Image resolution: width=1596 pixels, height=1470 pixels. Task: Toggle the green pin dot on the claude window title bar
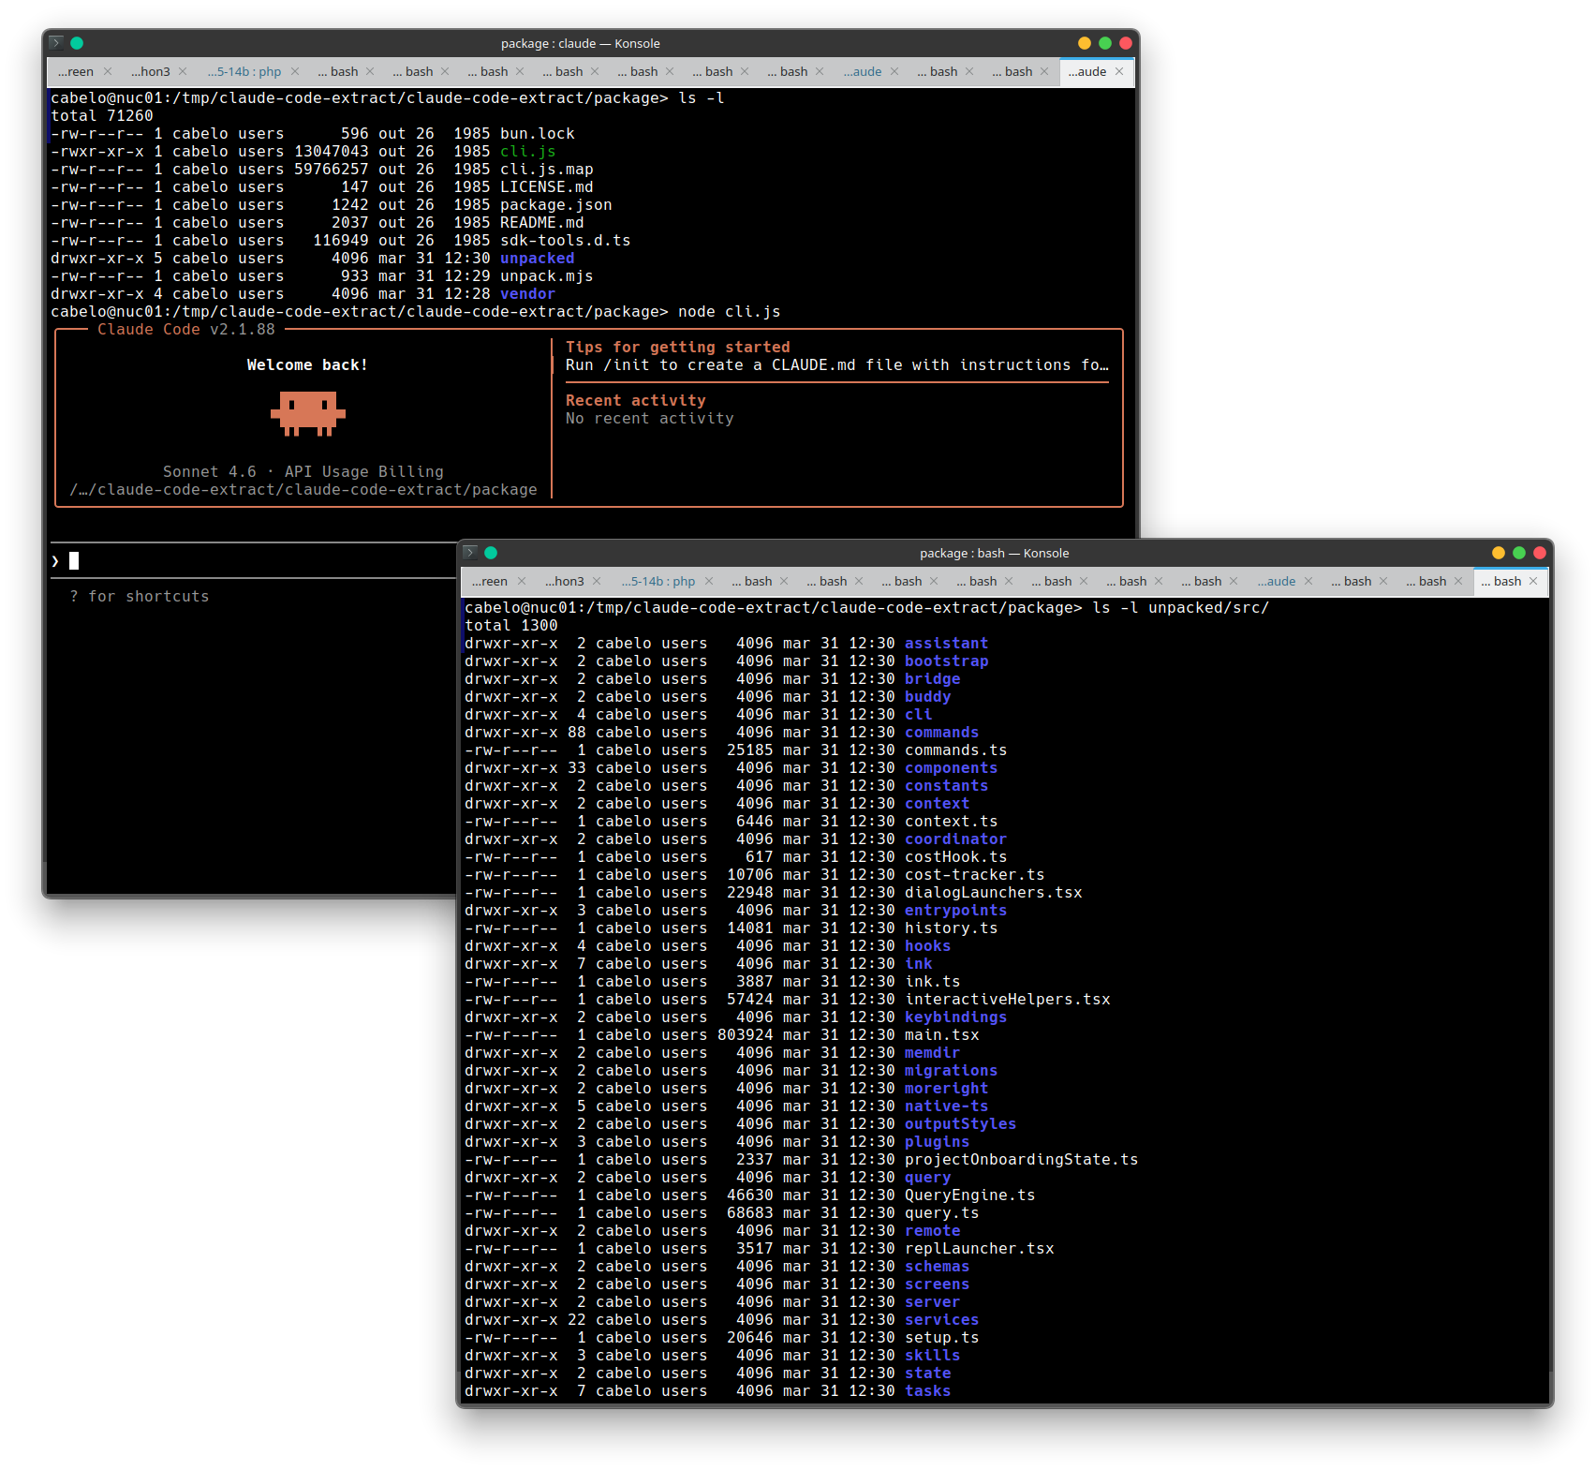click(77, 43)
